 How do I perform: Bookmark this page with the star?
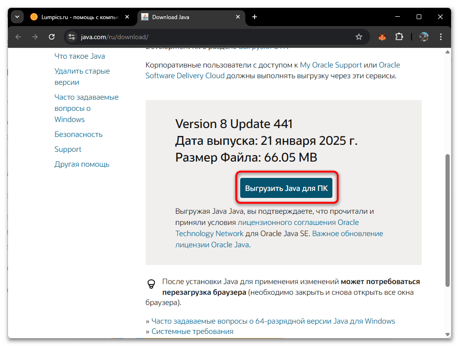click(x=359, y=37)
